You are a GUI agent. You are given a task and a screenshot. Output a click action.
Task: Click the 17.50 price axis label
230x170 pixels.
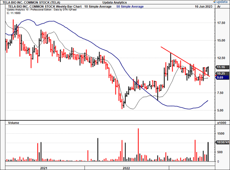click(x=221, y=23)
